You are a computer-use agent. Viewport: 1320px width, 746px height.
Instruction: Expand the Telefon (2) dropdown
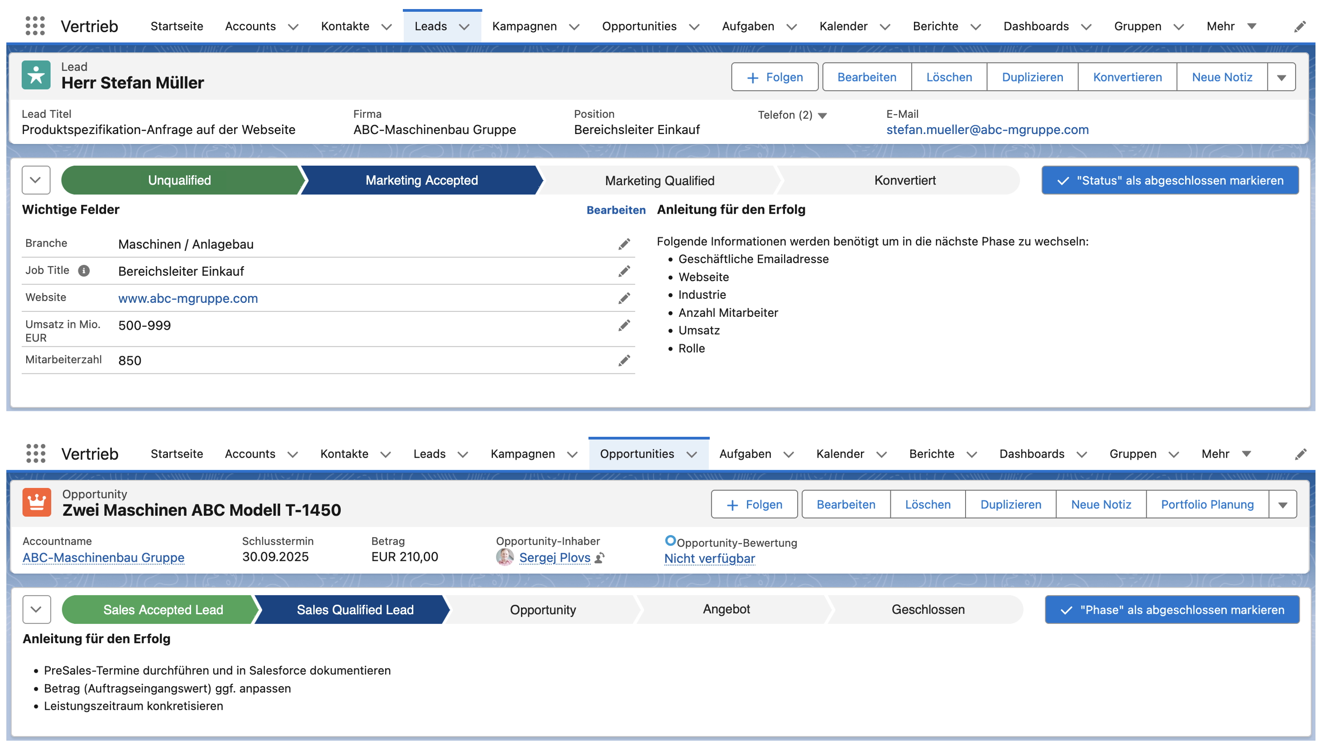823,115
